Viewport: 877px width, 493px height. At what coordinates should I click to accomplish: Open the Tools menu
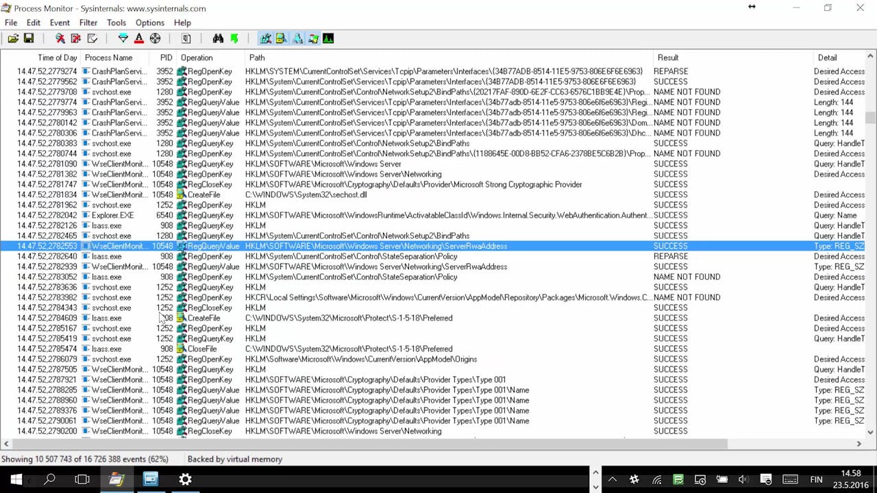coord(116,23)
